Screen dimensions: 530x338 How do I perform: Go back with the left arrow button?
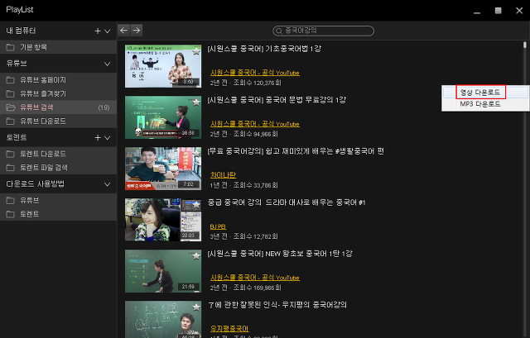(x=123, y=31)
